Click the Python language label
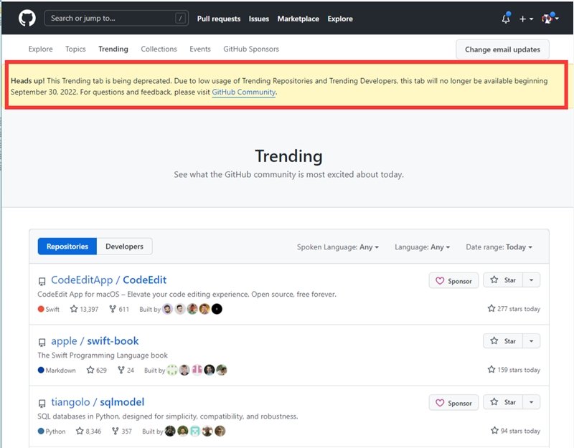The height and width of the screenshot is (448, 574). [52, 432]
